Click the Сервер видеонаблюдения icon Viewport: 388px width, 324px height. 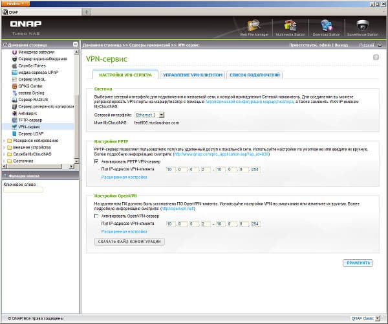14,59
